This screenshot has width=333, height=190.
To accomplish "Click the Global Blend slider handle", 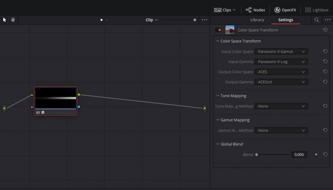I will pos(256,155).
